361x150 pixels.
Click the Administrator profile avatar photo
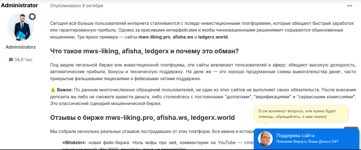[21, 27]
